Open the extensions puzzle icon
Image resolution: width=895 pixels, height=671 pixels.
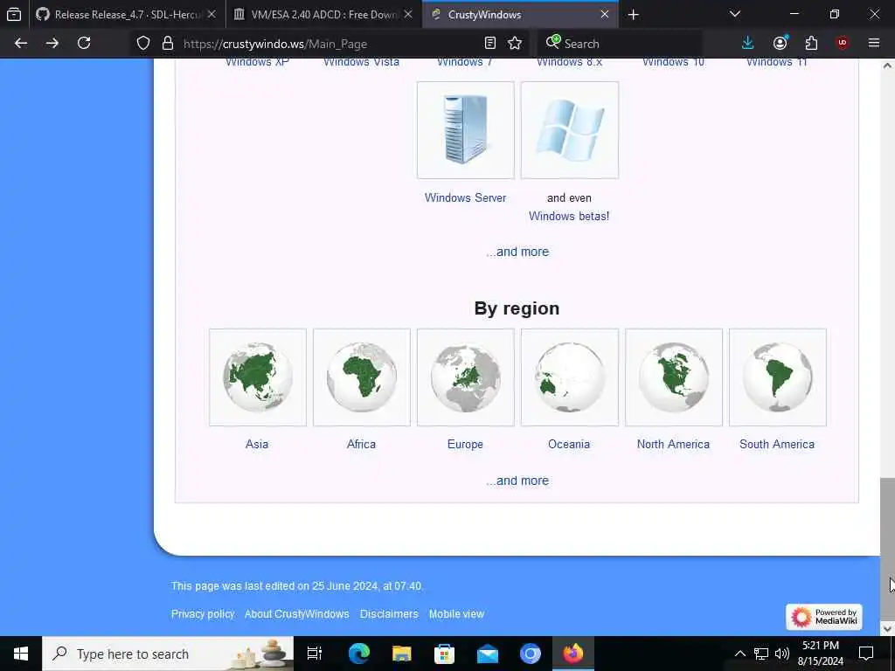coord(811,44)
